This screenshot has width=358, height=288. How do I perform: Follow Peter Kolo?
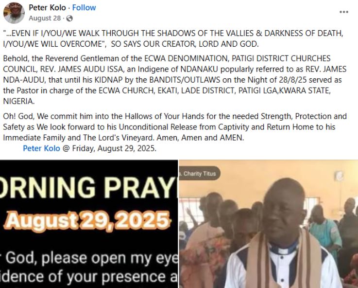[84, 8]
